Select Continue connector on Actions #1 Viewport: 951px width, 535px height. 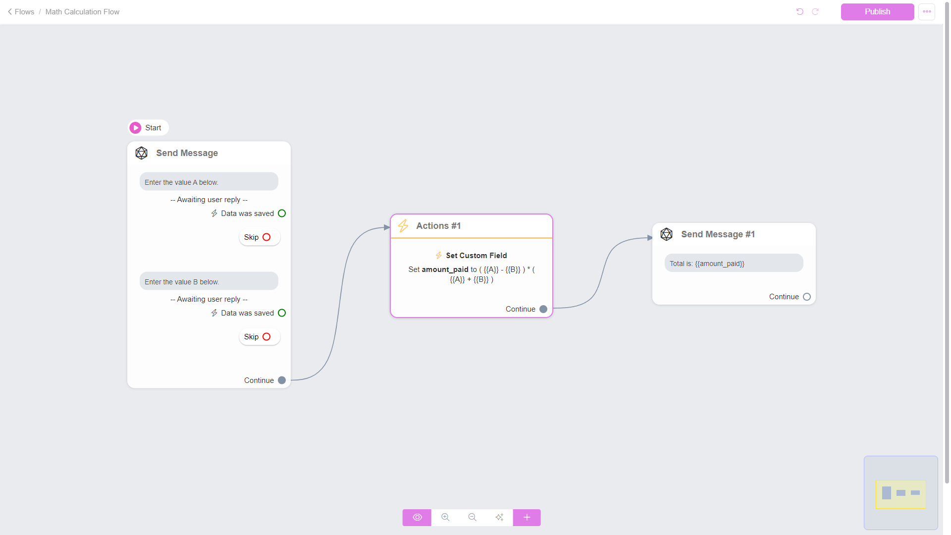(x=543, y=309)
